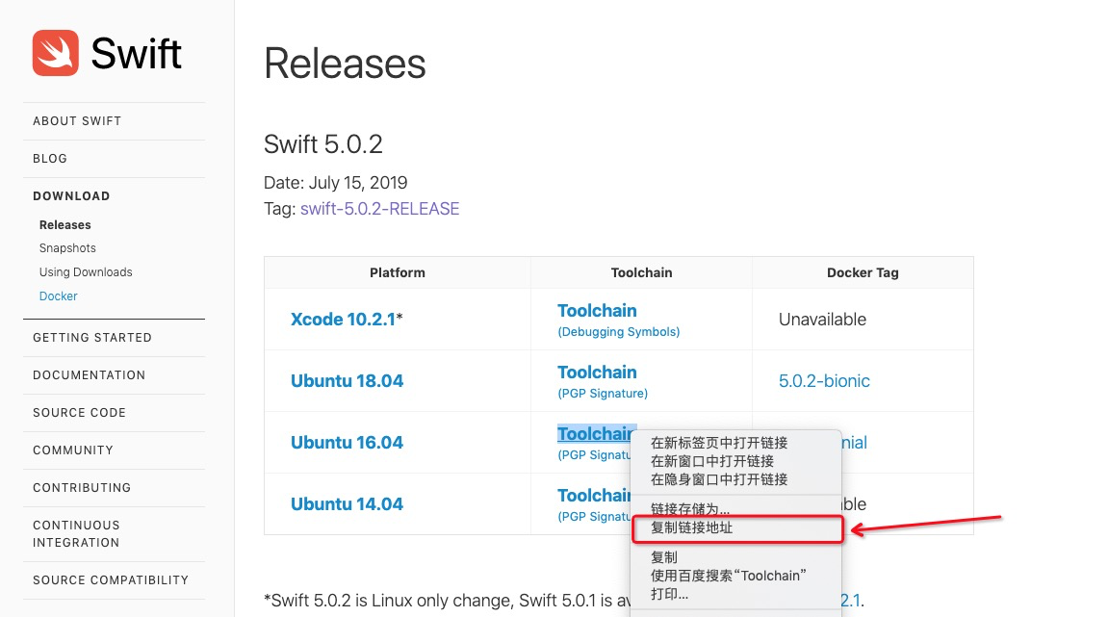Open Snapshots under Download

pyautogui.click(x=67, y=248)
